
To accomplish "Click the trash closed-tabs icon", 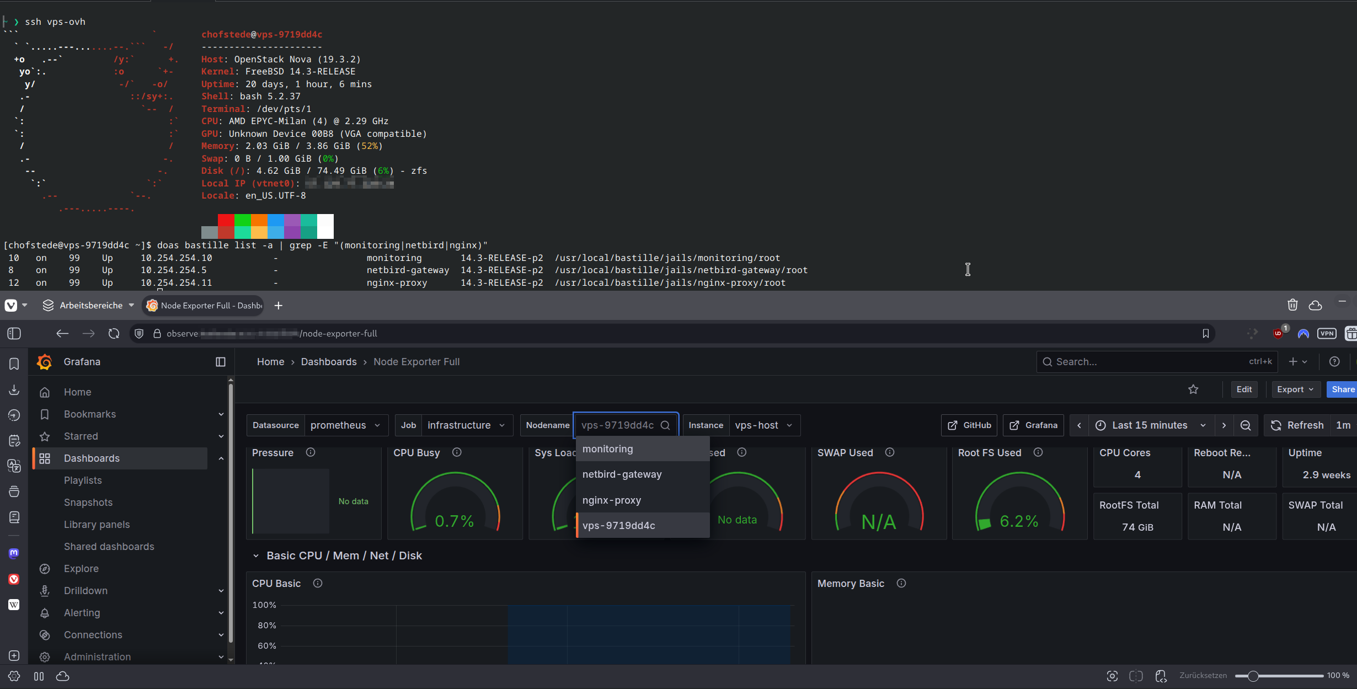I will 1292,305.
